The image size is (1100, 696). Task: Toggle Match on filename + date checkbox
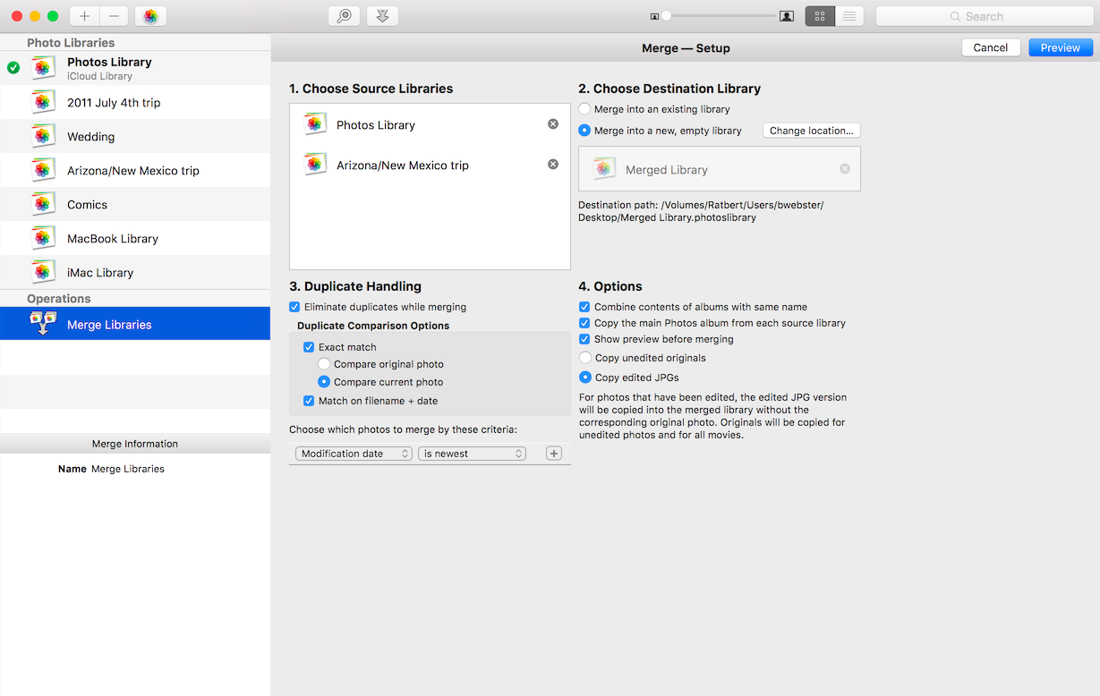point(309,401)
